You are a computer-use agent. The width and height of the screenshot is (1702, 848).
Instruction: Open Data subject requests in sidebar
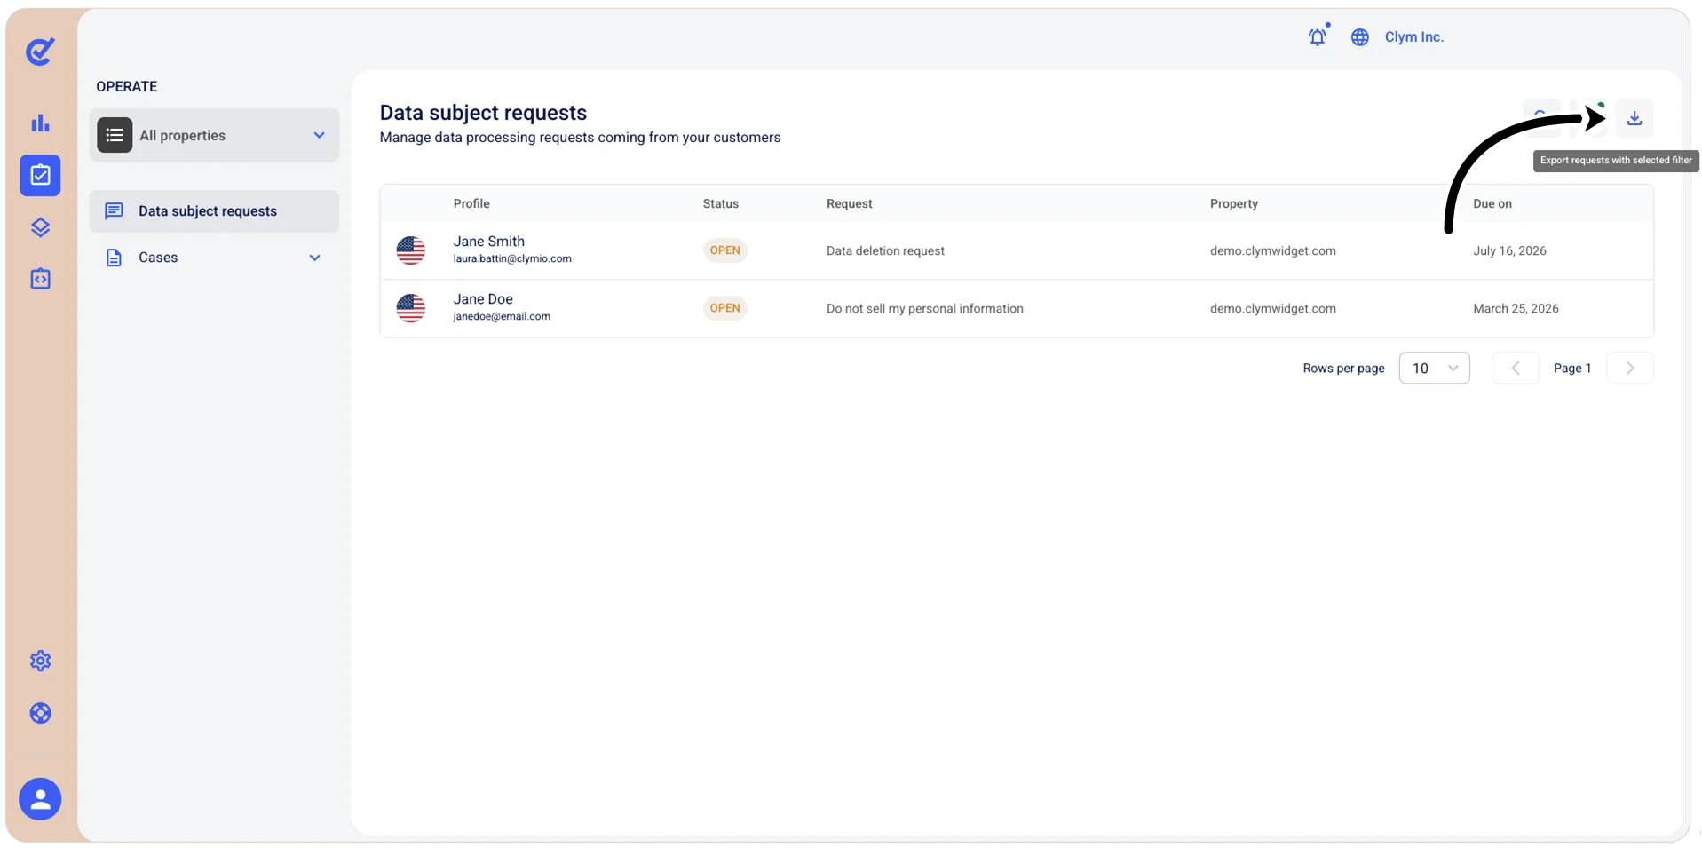click(x=214, y=211)
